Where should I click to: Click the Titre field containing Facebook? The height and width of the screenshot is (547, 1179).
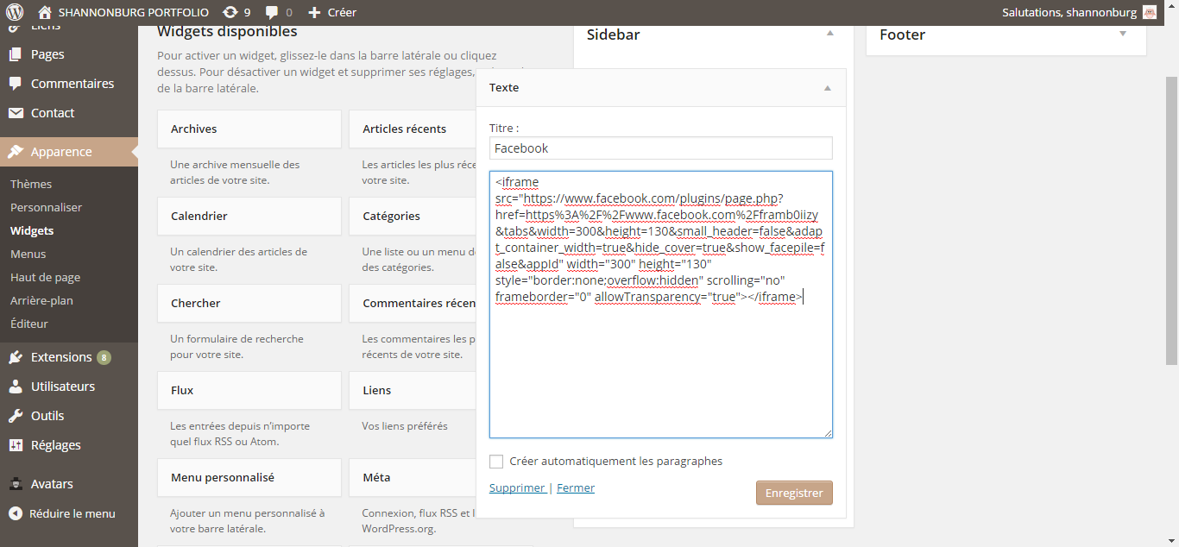pyautogui.click(x=661, y=148)
